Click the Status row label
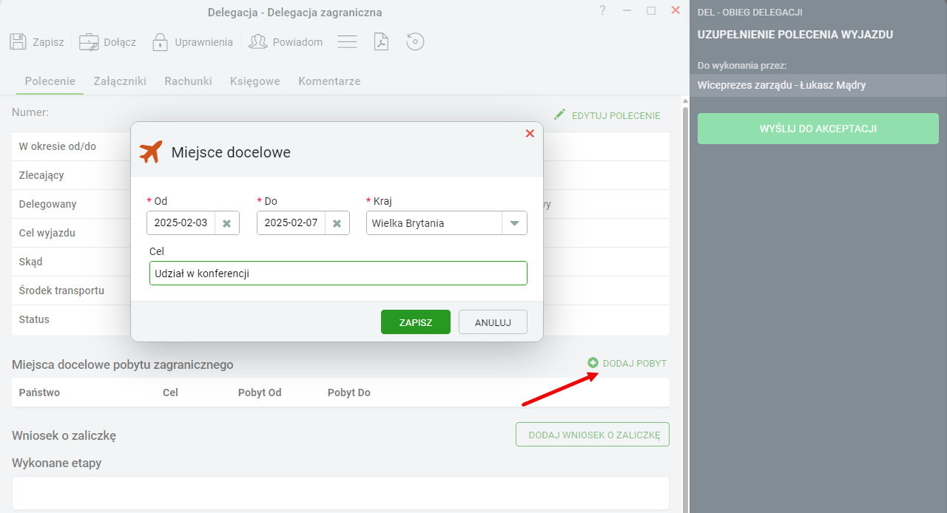Image resolution: width=947 pixels, height=513 pixels. (x=34, y=319)
